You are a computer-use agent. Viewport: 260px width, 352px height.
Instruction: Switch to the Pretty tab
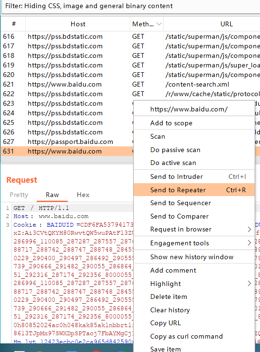19,195
